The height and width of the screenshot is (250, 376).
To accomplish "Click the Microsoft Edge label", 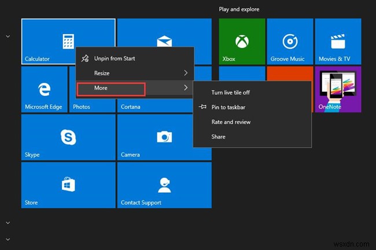I will [43, 107].
